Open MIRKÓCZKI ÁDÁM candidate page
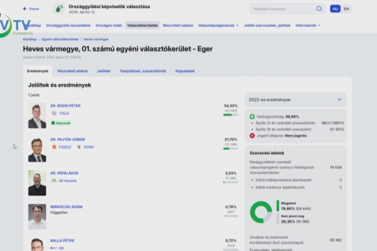 pyautogui.click(x=66, y=206)
